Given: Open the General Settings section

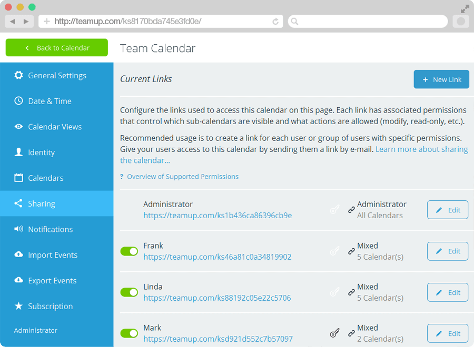Looking at the screenshot, I should 57,76.
